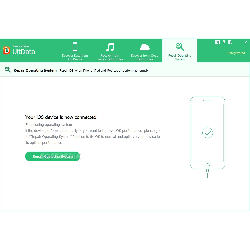Click the phone illustration home button
This screenshot has width=250, height=250.
207,165
